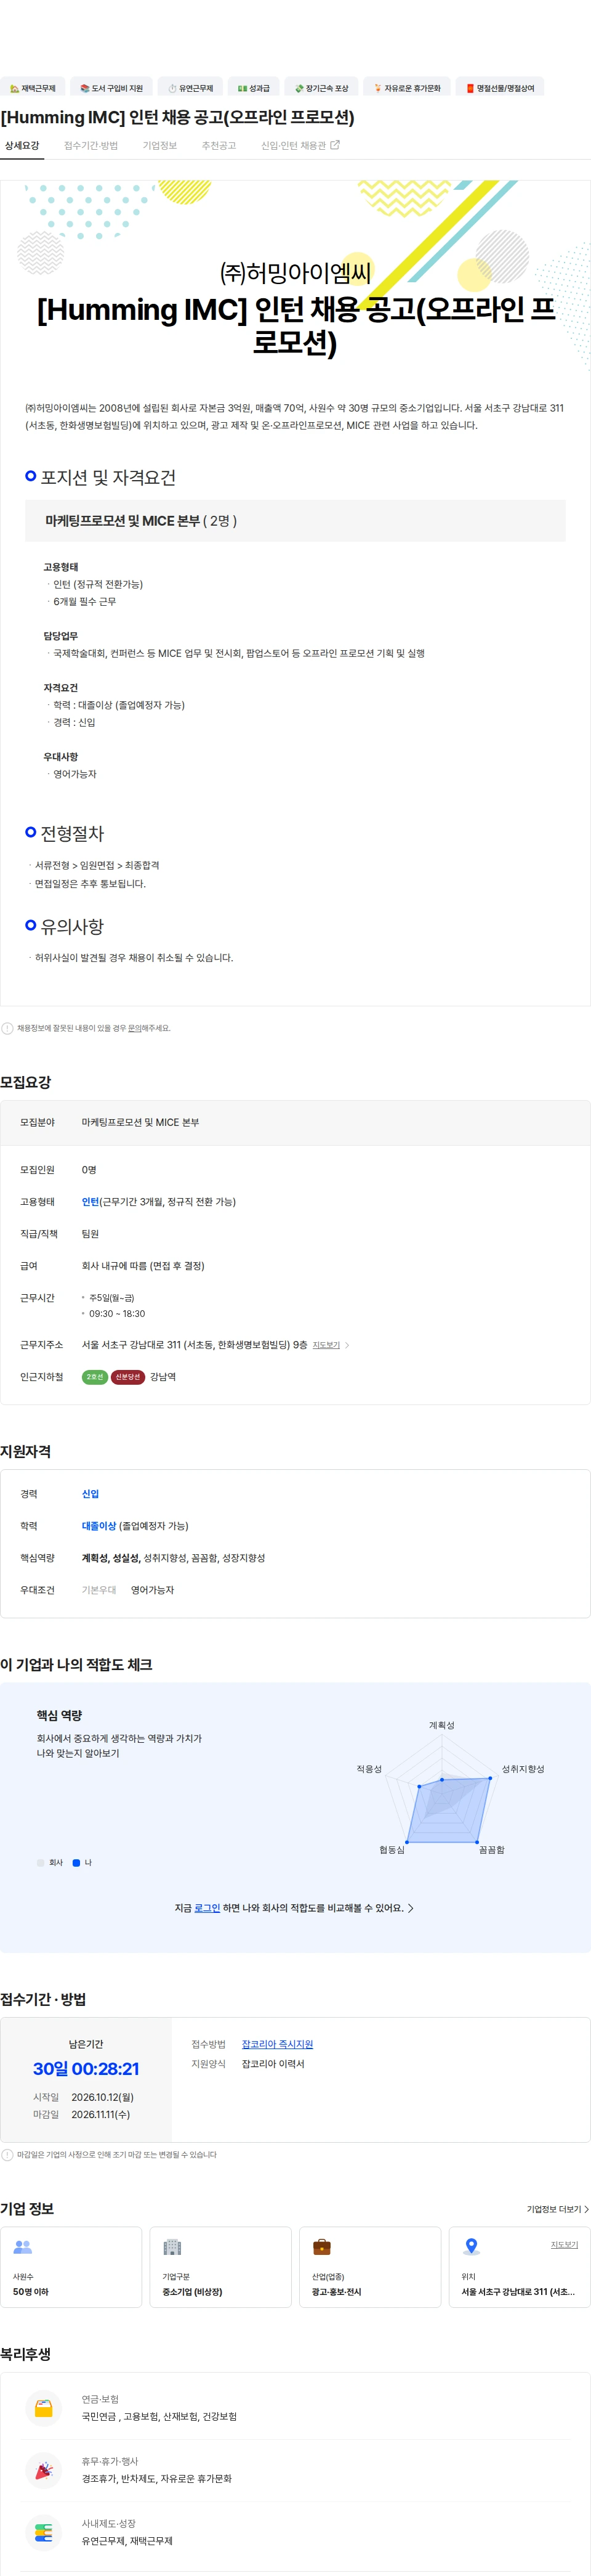The width and height of the screenshot is (591, 2576).
Task: Click info icon beside 마감일은 기업의 사정으로 notice
Action: coord(7,2155)
